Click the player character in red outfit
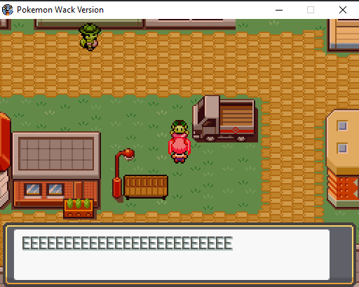The image size is (359, 287). pyautogui.click(x=179, y=142)
